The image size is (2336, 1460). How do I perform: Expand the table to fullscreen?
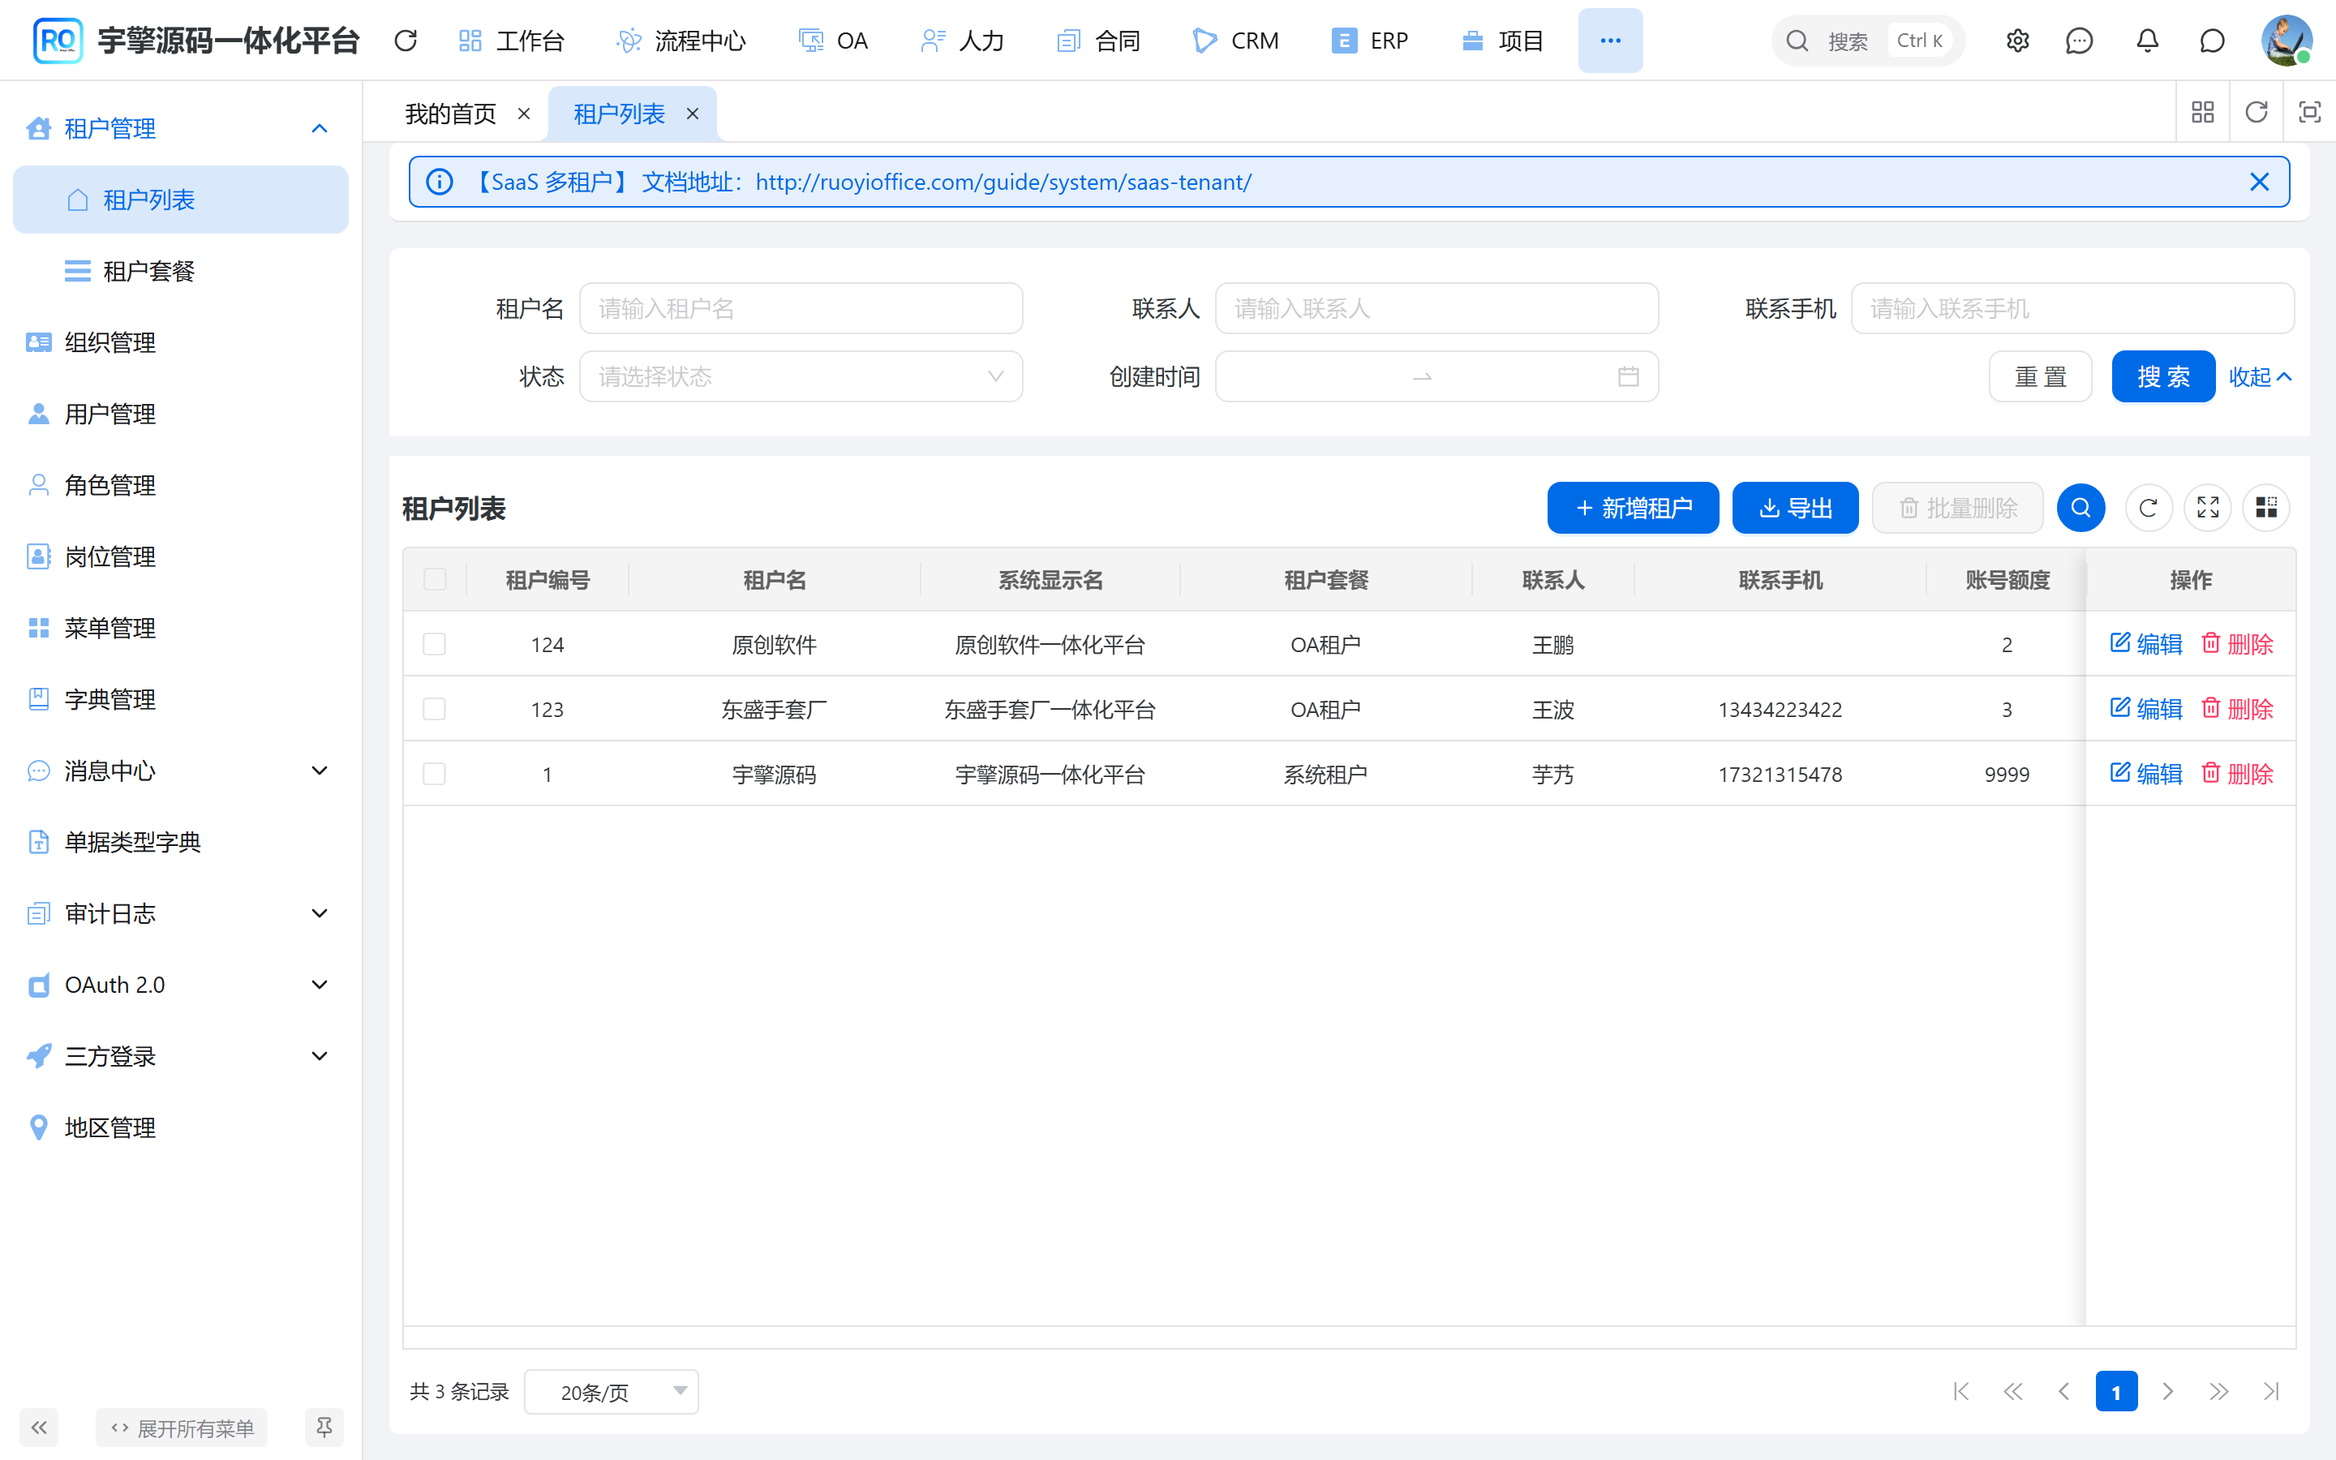click(x=2209, y=508)
